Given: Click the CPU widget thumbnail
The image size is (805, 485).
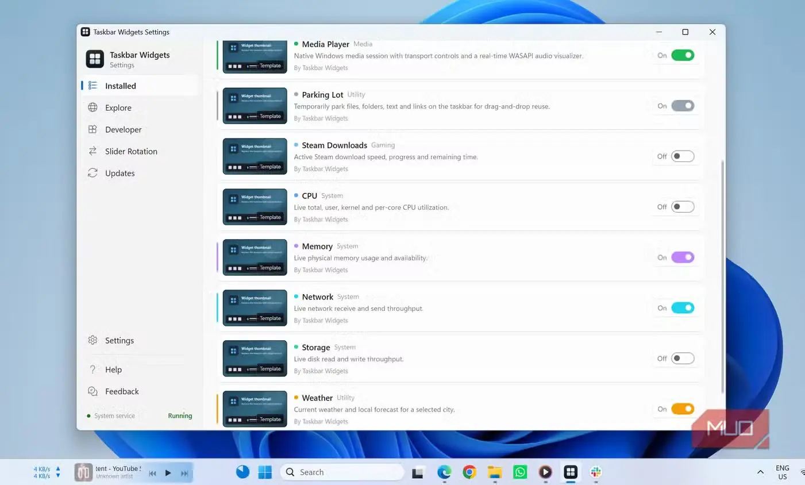Looking at the screenshot, I should [255, 207].
